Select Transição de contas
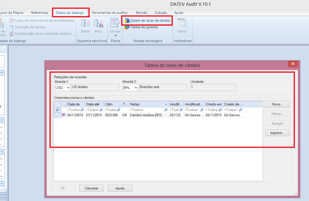Image resolution: width=309 pixels, height=201 pixels. tap(27, 27)
